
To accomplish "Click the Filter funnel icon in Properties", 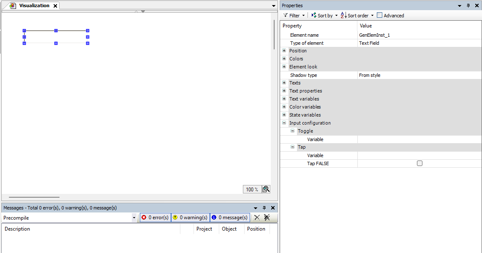I will click(286, 16).
